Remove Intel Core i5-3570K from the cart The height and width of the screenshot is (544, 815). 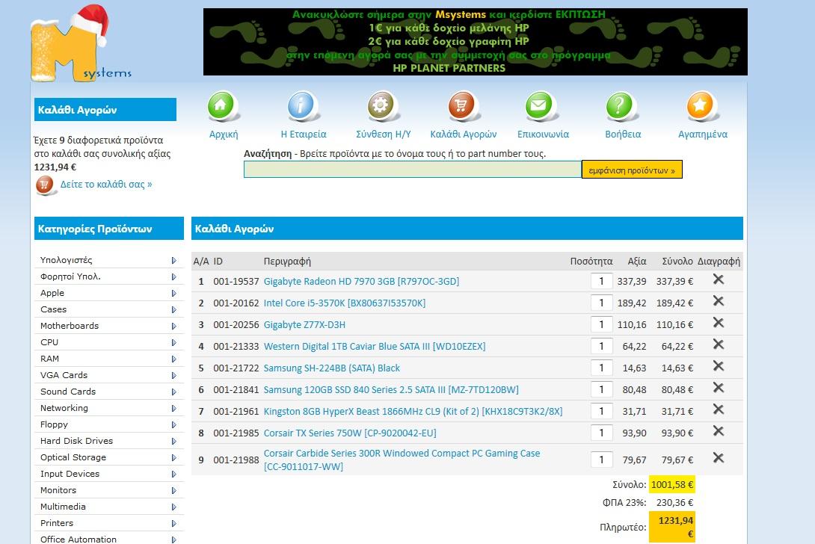tap(719, 301)
